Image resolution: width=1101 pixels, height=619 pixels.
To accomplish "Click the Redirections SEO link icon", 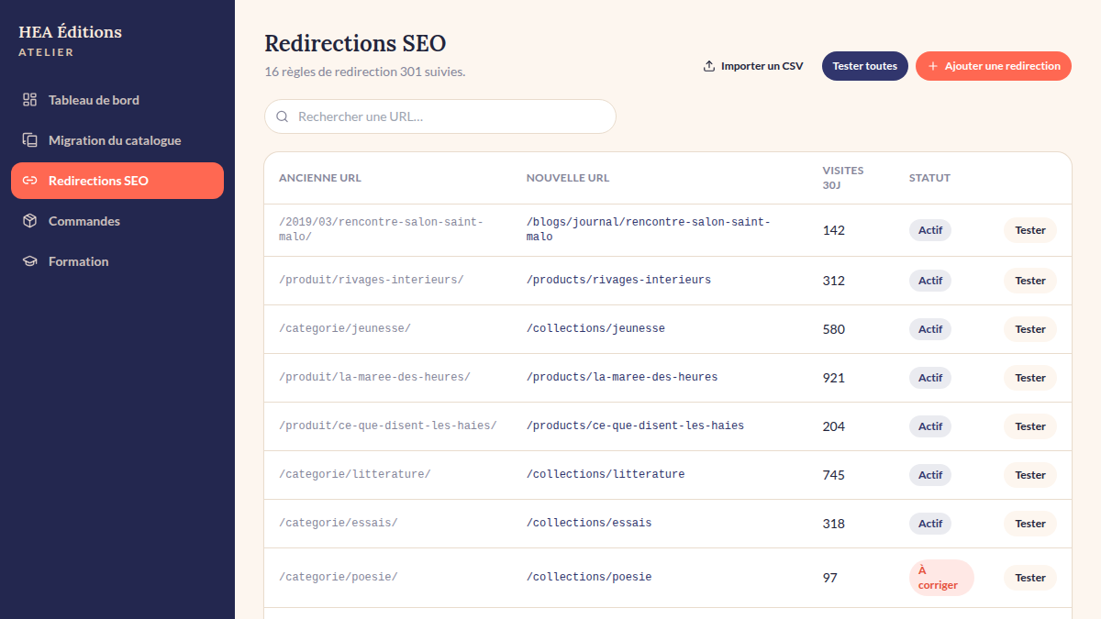I will pos(30,181).
